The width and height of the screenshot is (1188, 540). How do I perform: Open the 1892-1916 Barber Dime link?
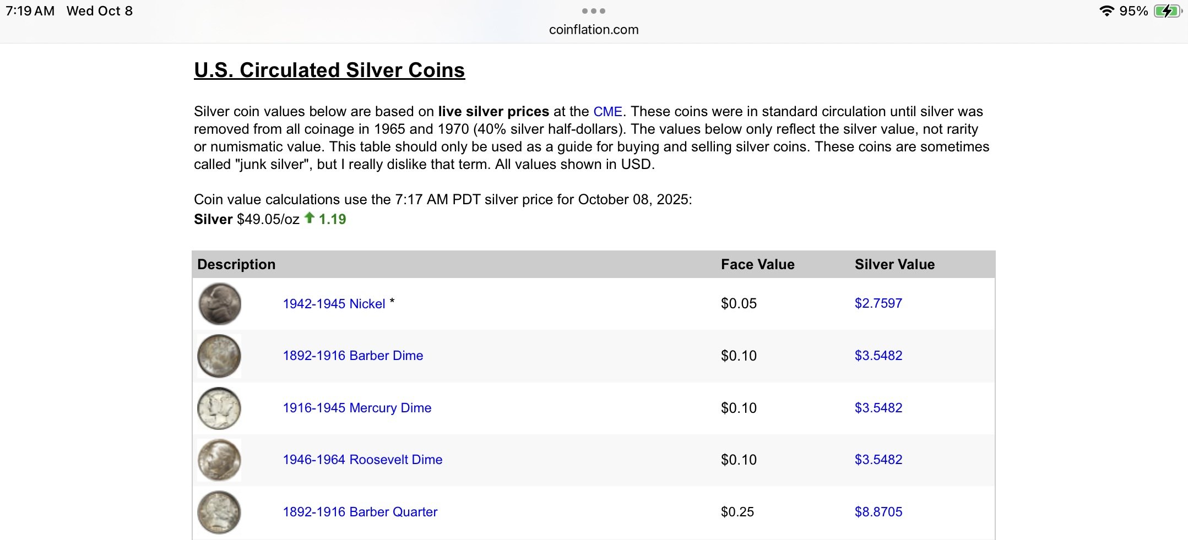[x=353, y=356]
